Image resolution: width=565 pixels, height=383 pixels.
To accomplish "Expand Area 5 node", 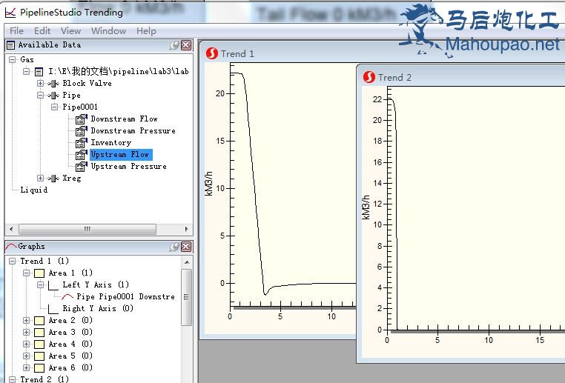I will (x=26, y=356).
